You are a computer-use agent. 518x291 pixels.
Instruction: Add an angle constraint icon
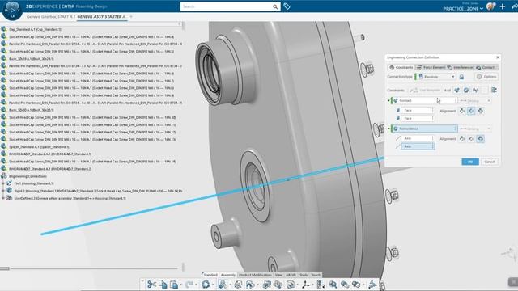[475, 90]
